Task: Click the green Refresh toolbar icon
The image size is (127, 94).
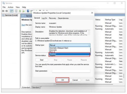Action: click(x=20, y=11)
